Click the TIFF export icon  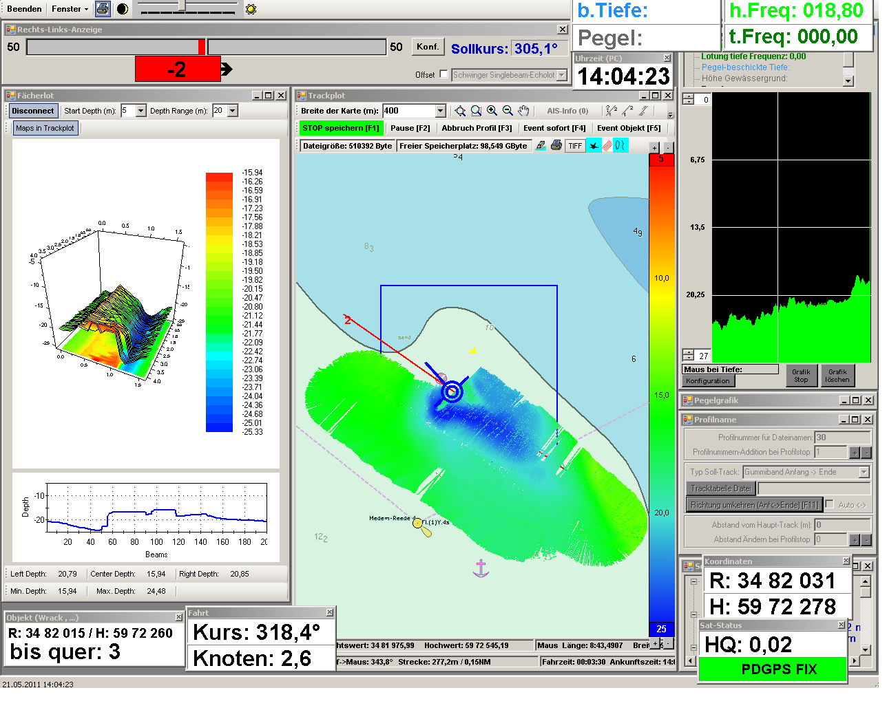575,146
